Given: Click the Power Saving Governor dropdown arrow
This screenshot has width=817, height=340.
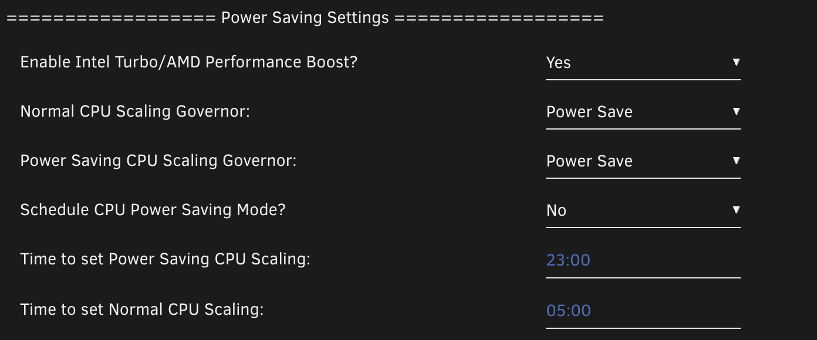Looking at the screenshot, I should (x=736, y=161).
